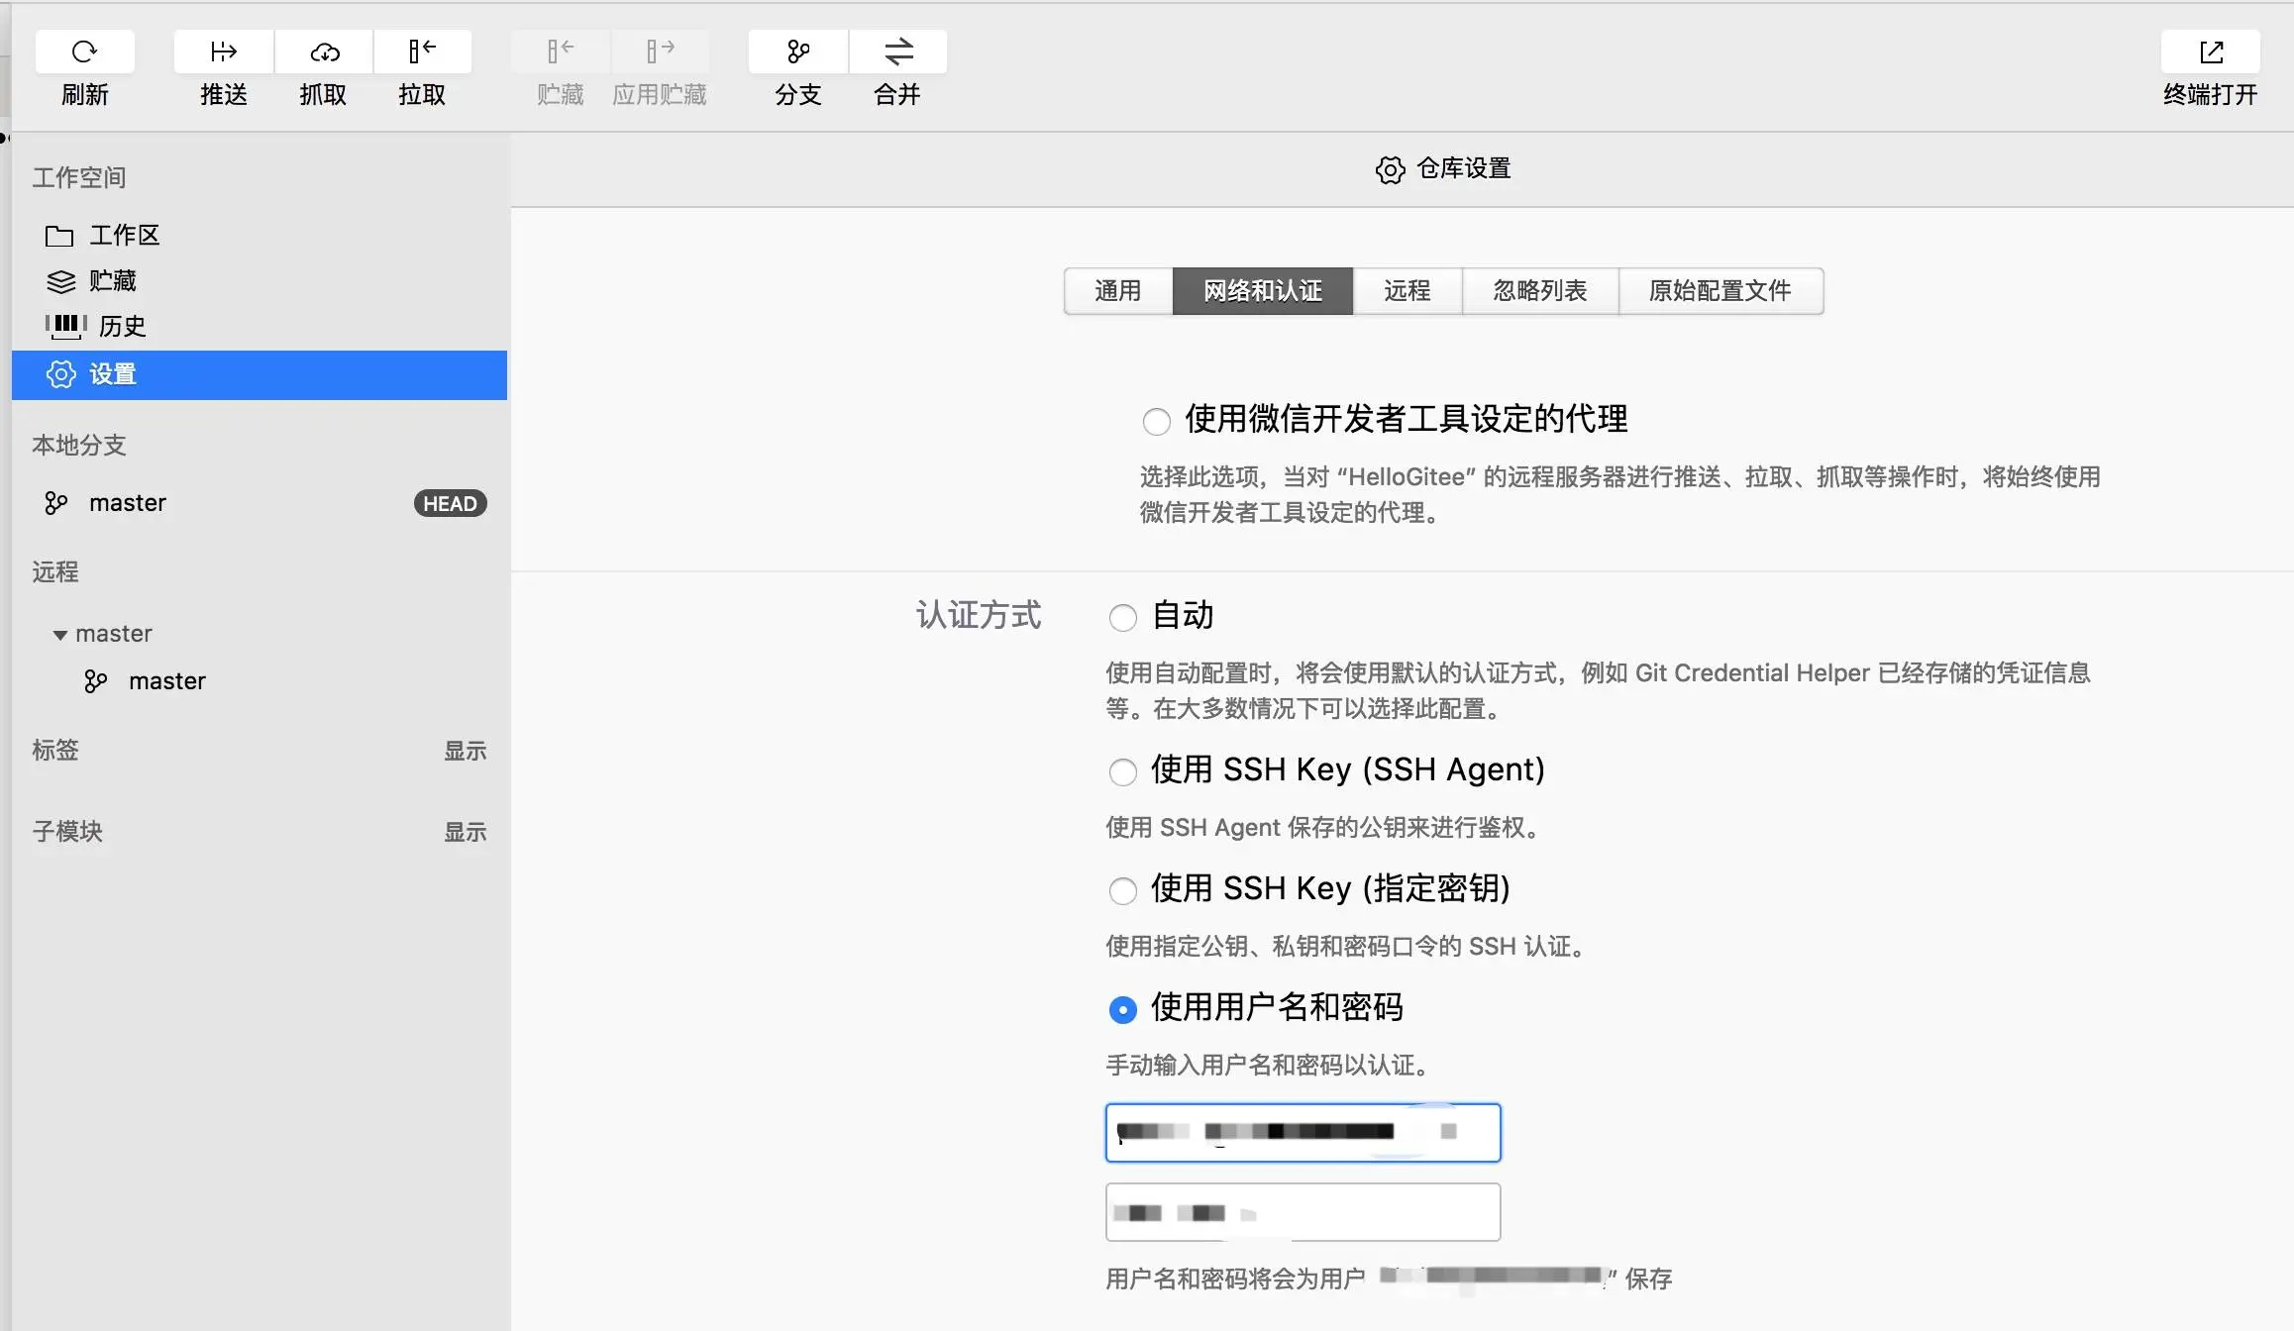
Task: Show the Tags (标签) section
Action: click(465, 751)
